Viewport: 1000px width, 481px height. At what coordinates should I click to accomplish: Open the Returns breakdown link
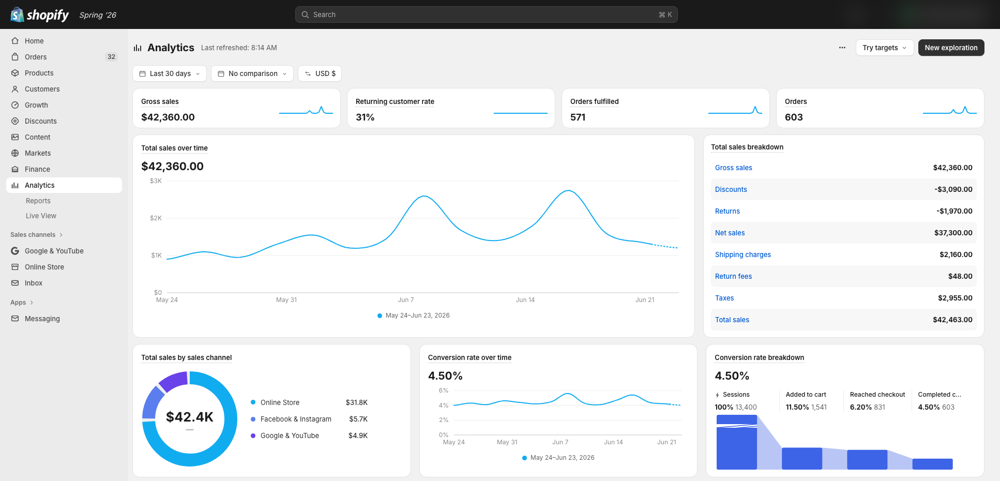click(x=727, y=211)
